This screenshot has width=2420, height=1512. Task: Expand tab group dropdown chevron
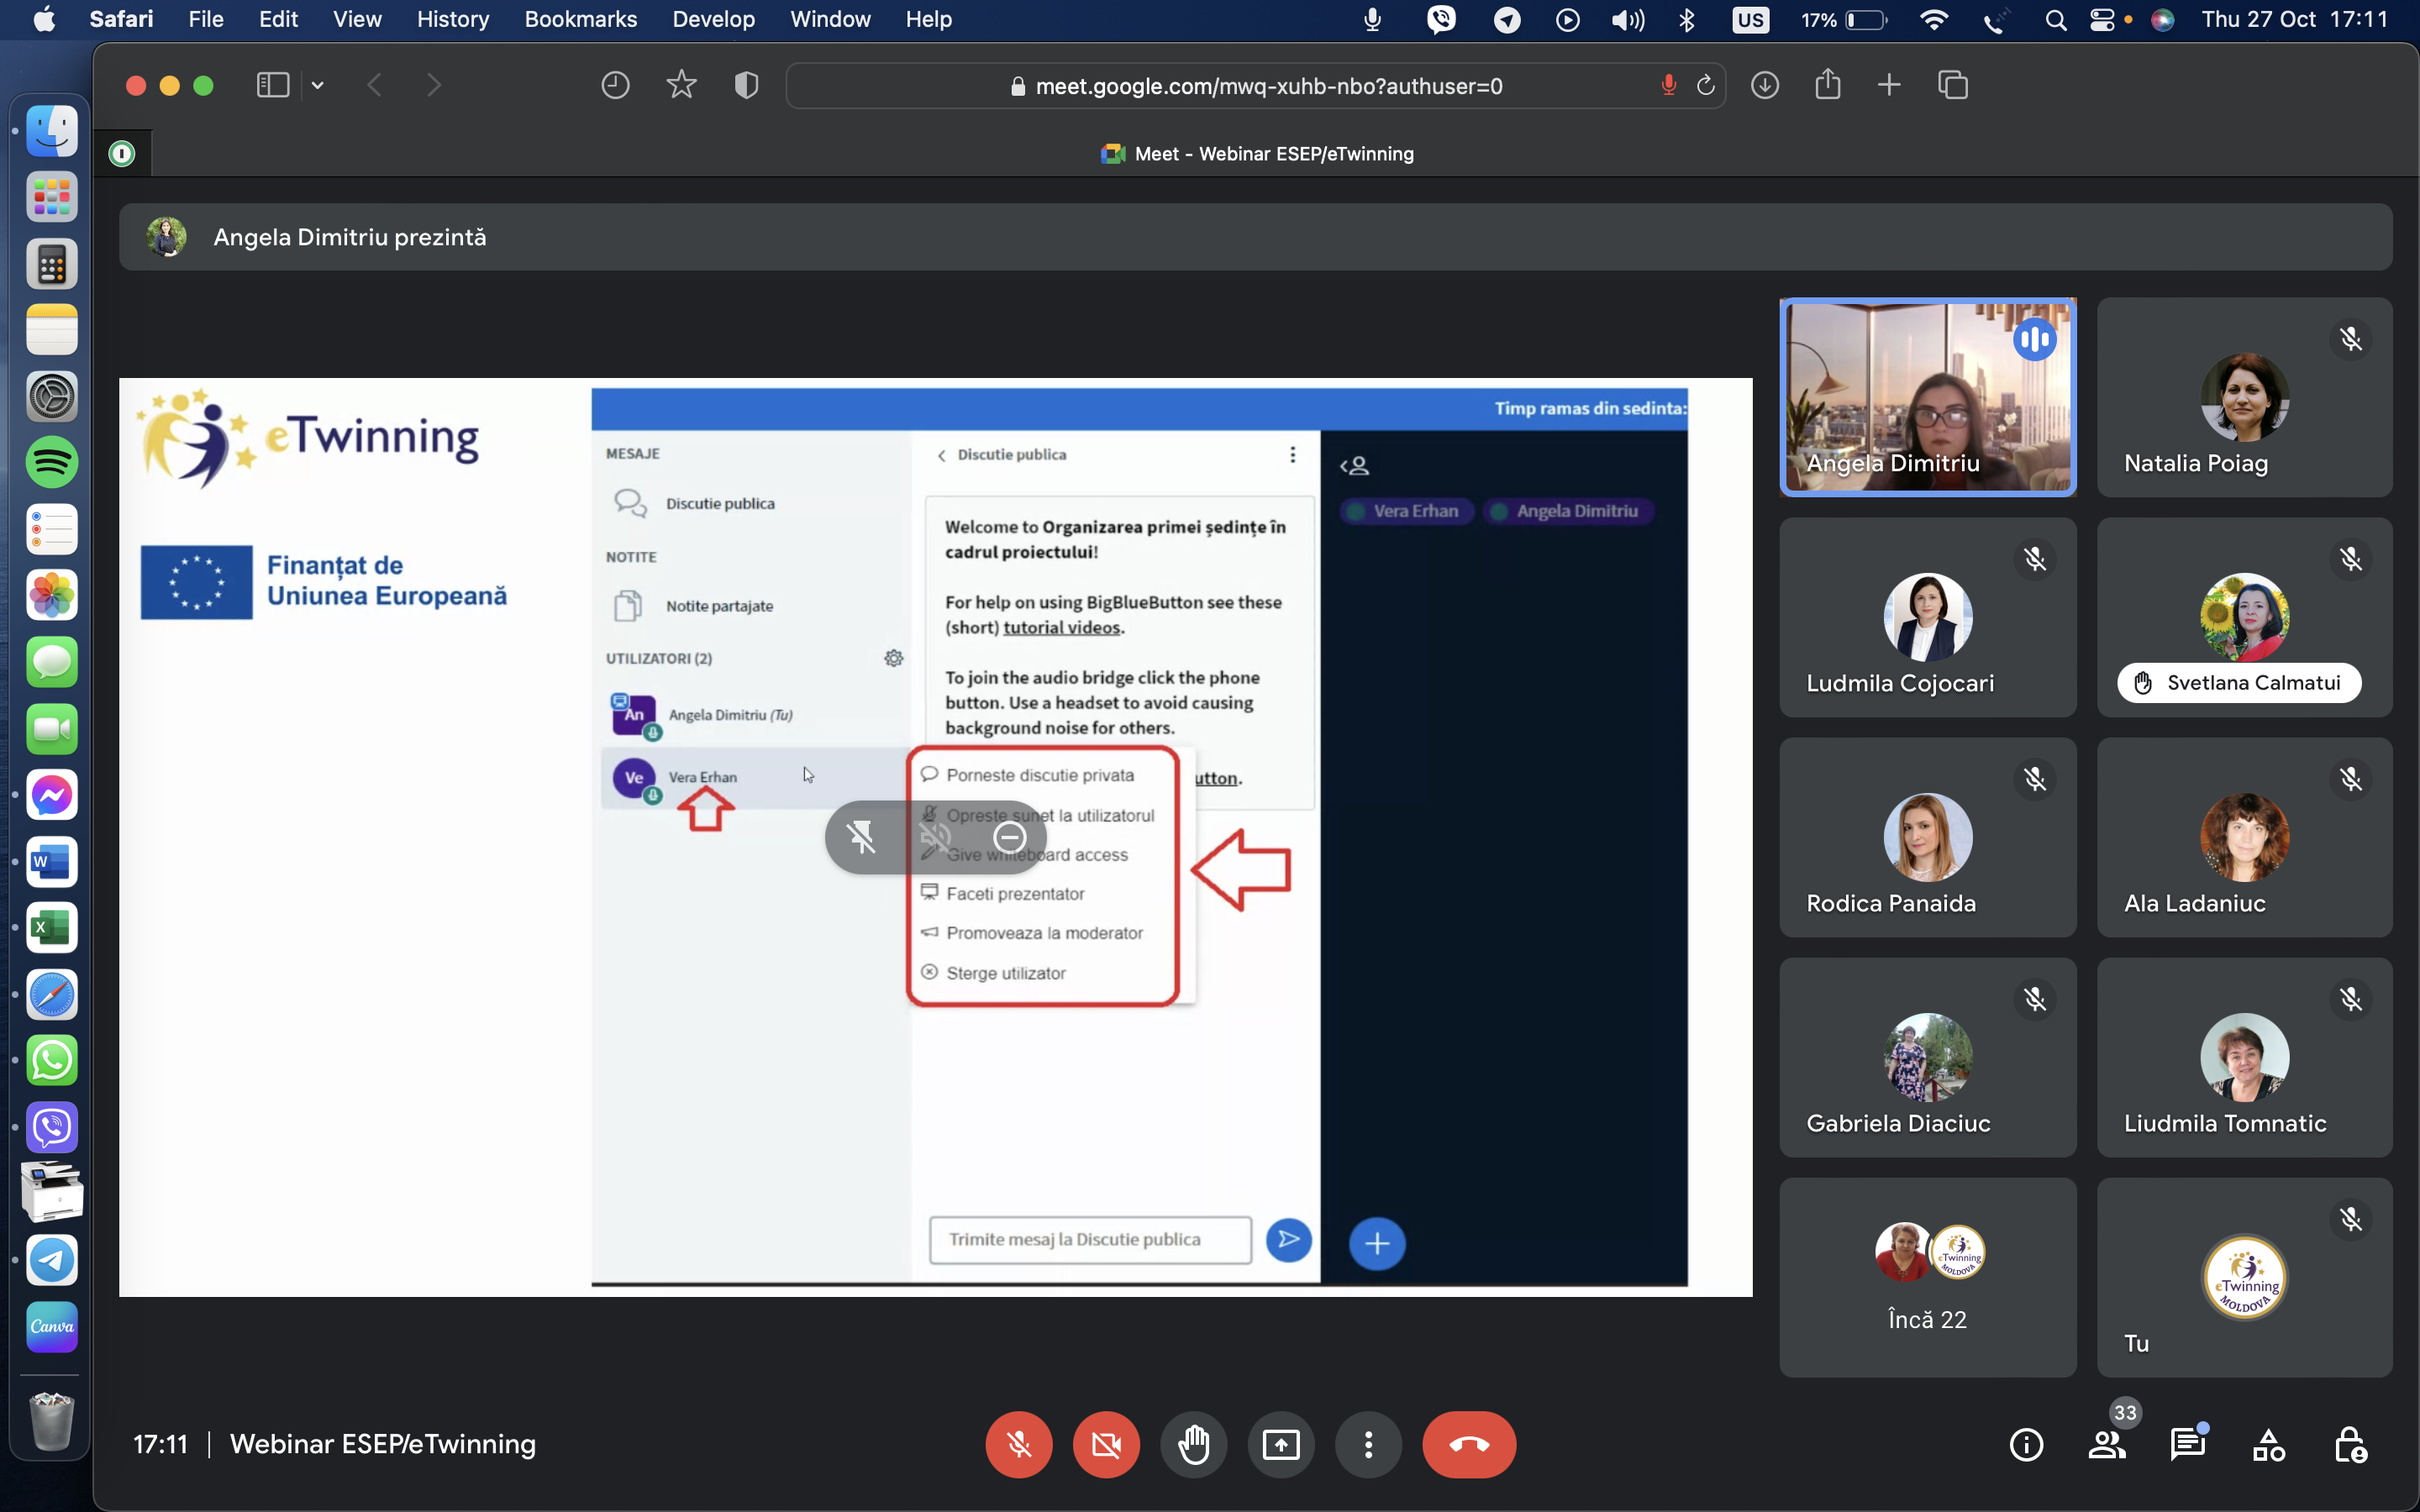pos(318,86)
